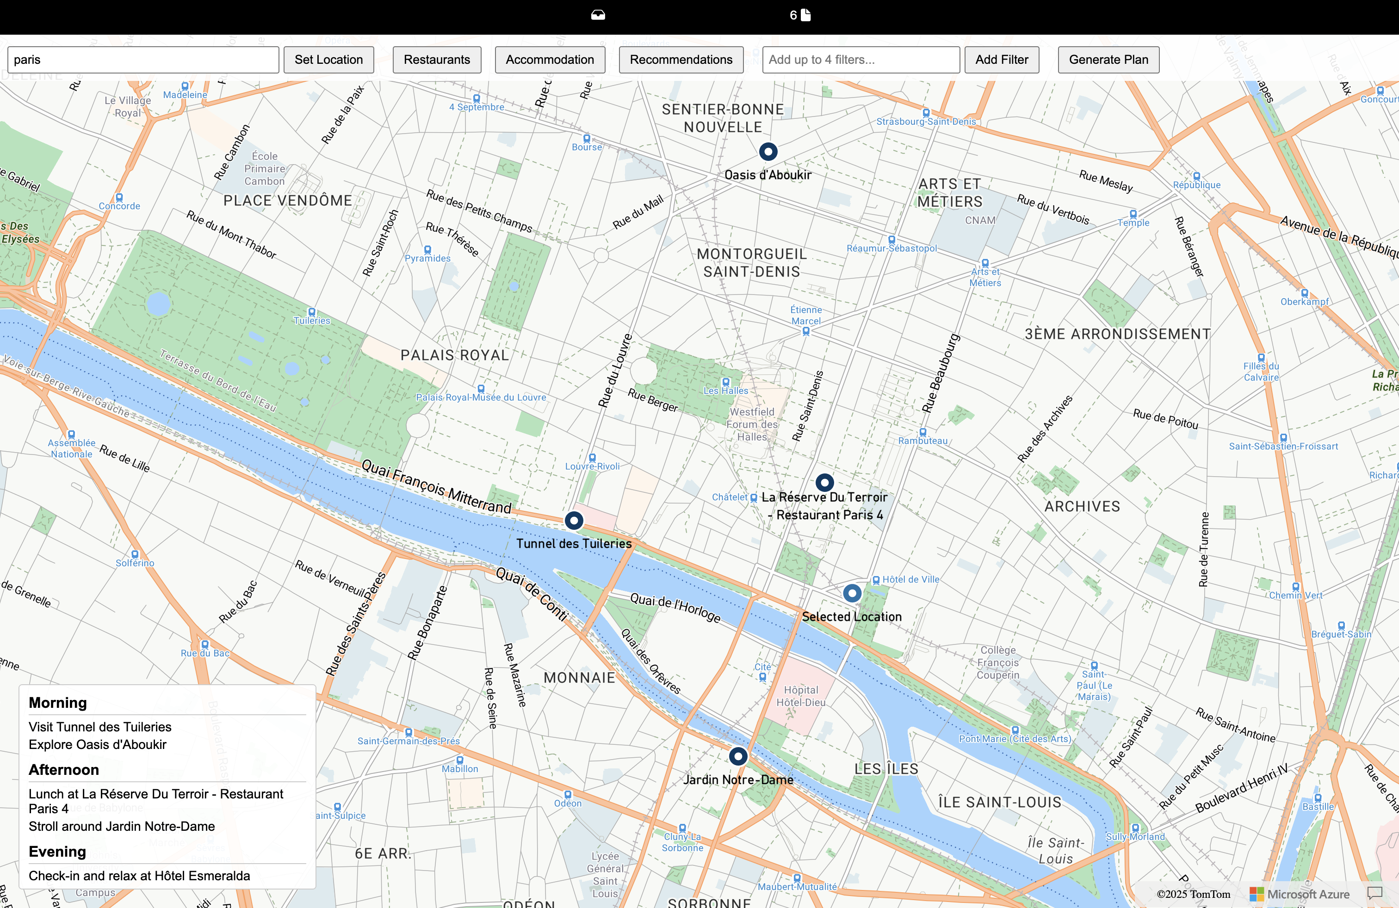Open the map feedback icon bottom-right
This screenshot has width=1399, height=908.
point(1374,893)
